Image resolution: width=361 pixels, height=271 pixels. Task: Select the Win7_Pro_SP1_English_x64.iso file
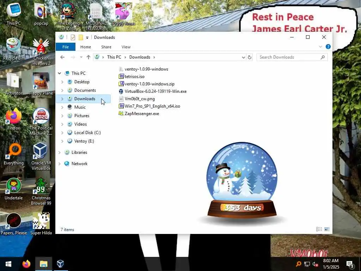coord(149,106)
